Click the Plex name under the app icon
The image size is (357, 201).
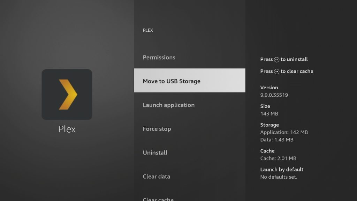coord(67,129)
